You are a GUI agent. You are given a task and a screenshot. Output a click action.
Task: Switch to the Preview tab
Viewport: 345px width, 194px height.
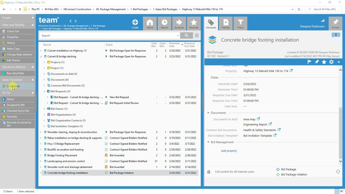pyautogui.click(x=226, y=23)
